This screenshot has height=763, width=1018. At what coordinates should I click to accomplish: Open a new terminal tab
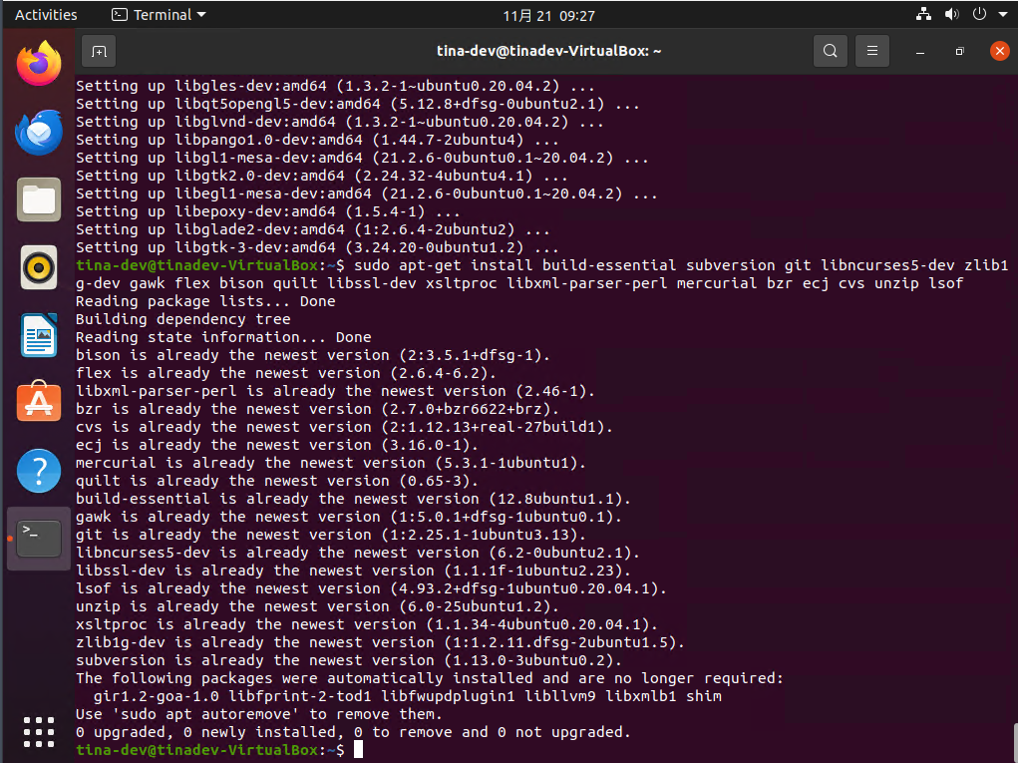point(98,51)
